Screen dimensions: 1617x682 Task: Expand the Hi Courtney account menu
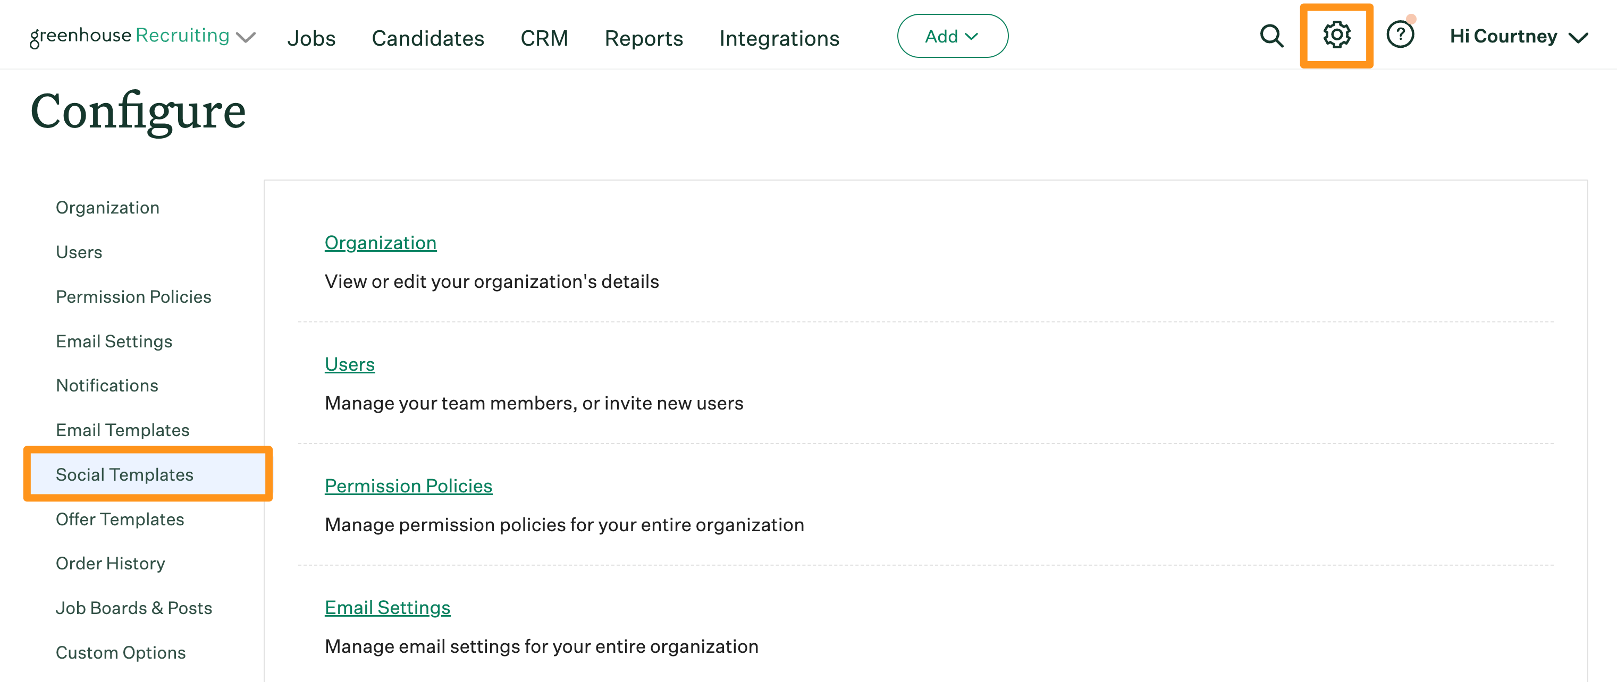click(1519, 36)
